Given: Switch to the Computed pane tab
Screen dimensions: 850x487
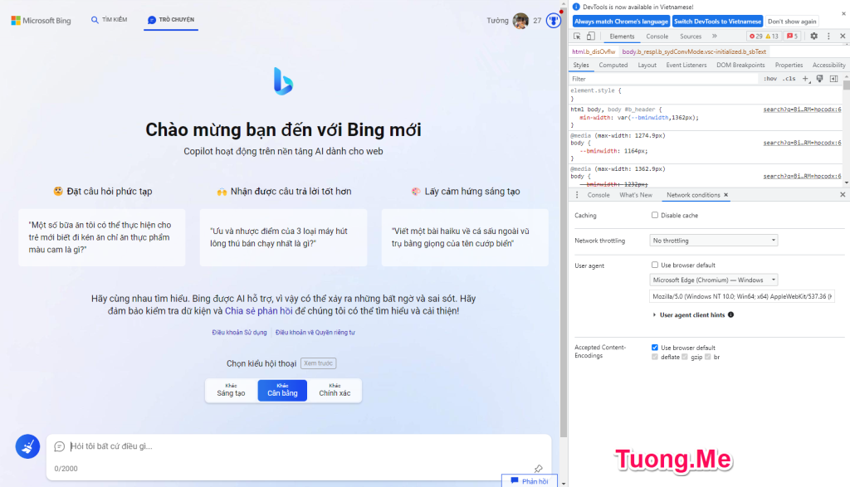Looking at the screenshot, I should pyautogui.click(x=613, y=65).
